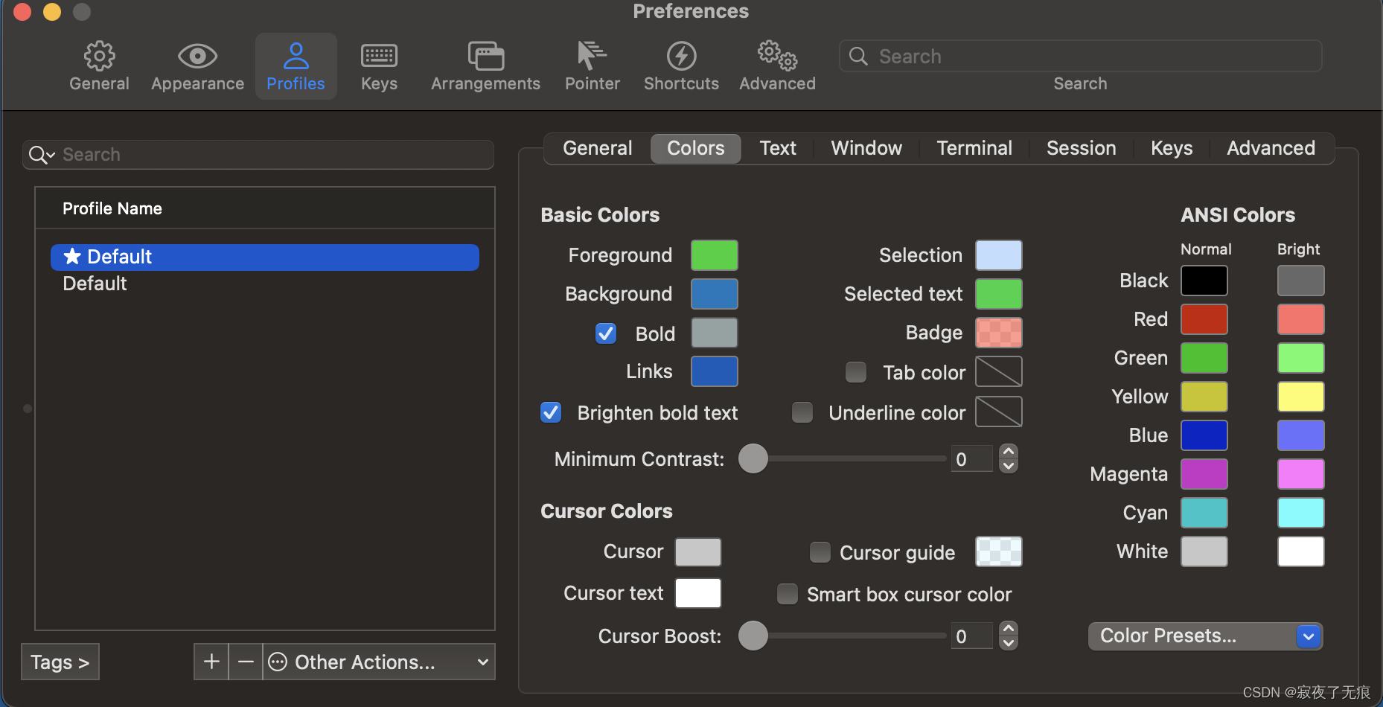
Task: Enable the Tab color option
Action: (x=855, y=372)
